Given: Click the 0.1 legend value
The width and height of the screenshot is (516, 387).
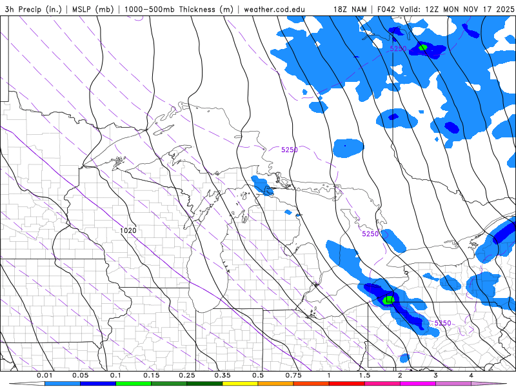Looking at the screenshot, I should click(115, 375).
